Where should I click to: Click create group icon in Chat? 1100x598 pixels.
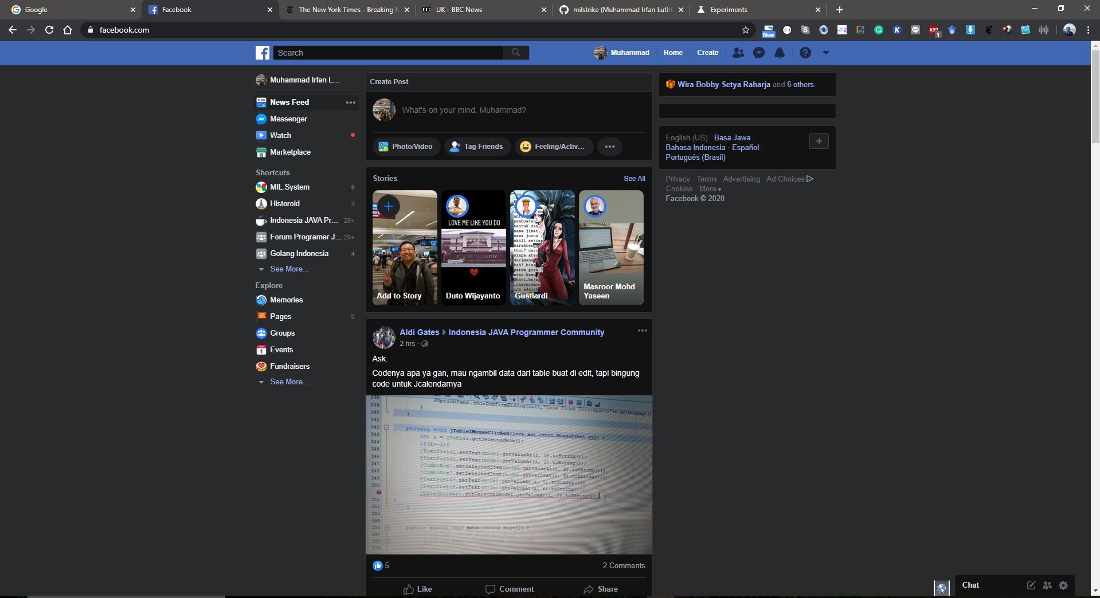1047,585
